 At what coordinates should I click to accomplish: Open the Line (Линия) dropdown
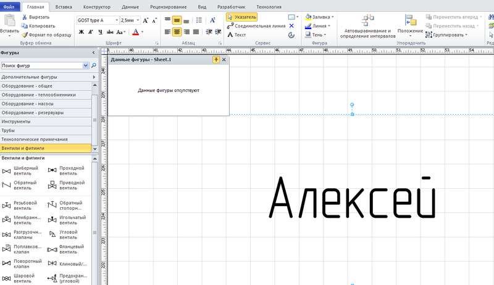(x=317, y=26)
